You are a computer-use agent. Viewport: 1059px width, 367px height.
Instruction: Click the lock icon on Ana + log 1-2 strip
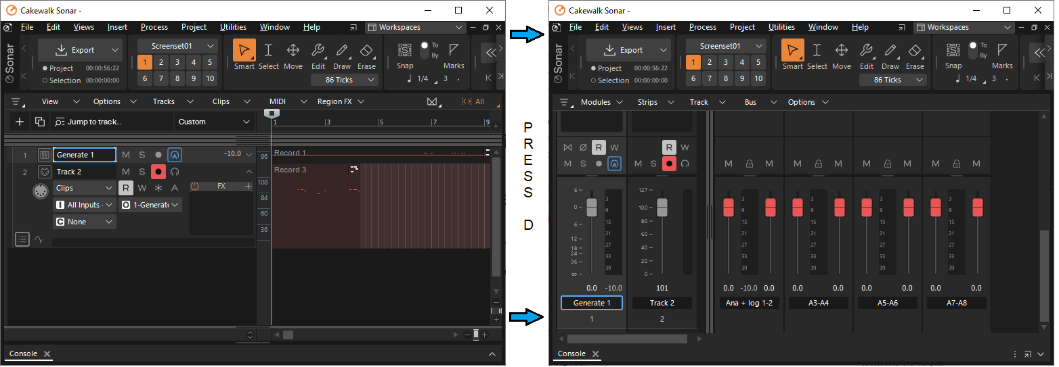750,164
